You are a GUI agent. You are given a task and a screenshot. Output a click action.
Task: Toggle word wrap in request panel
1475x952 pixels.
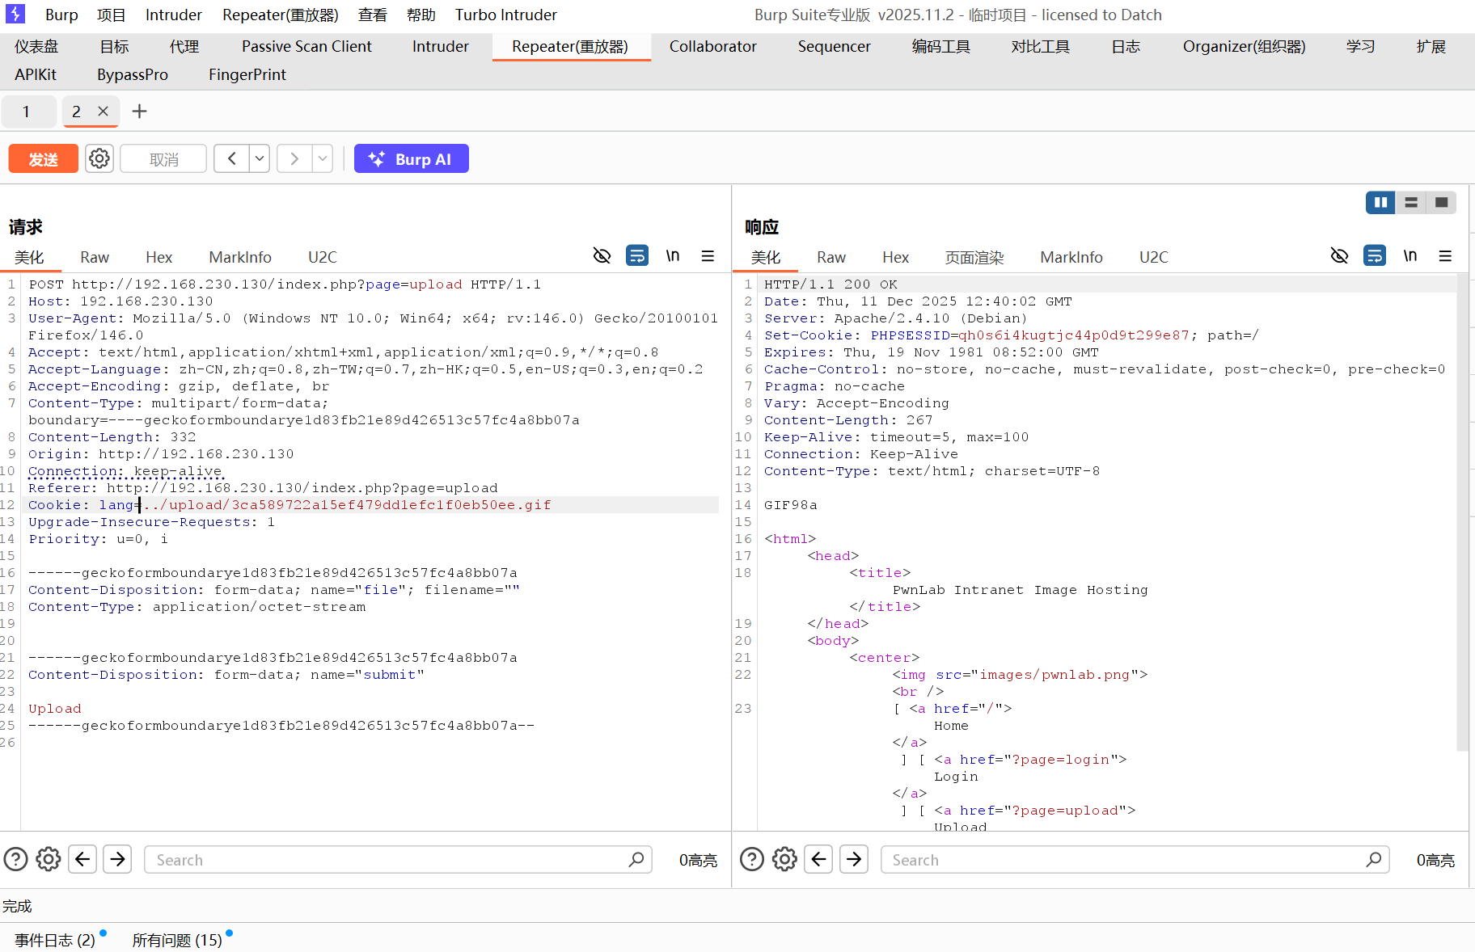(637, 256)
